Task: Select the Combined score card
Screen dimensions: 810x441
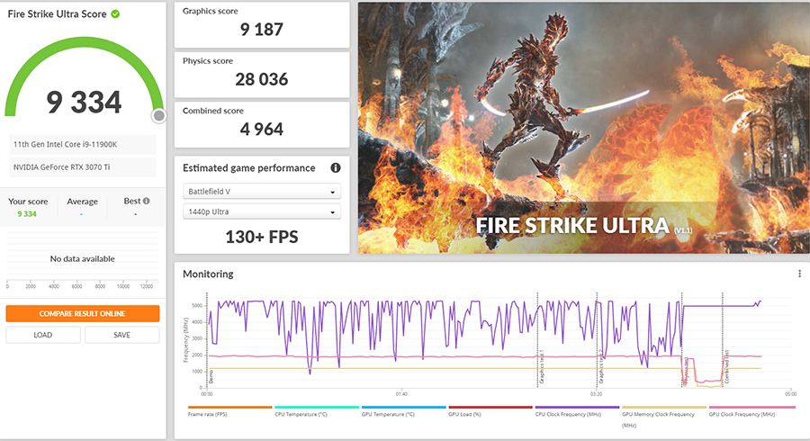Action: (262, 124)
